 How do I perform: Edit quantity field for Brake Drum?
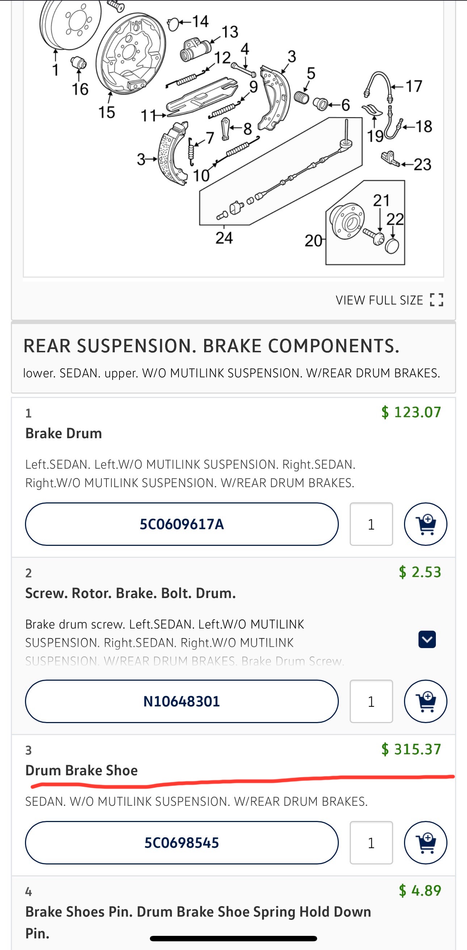tap(371, 524)
